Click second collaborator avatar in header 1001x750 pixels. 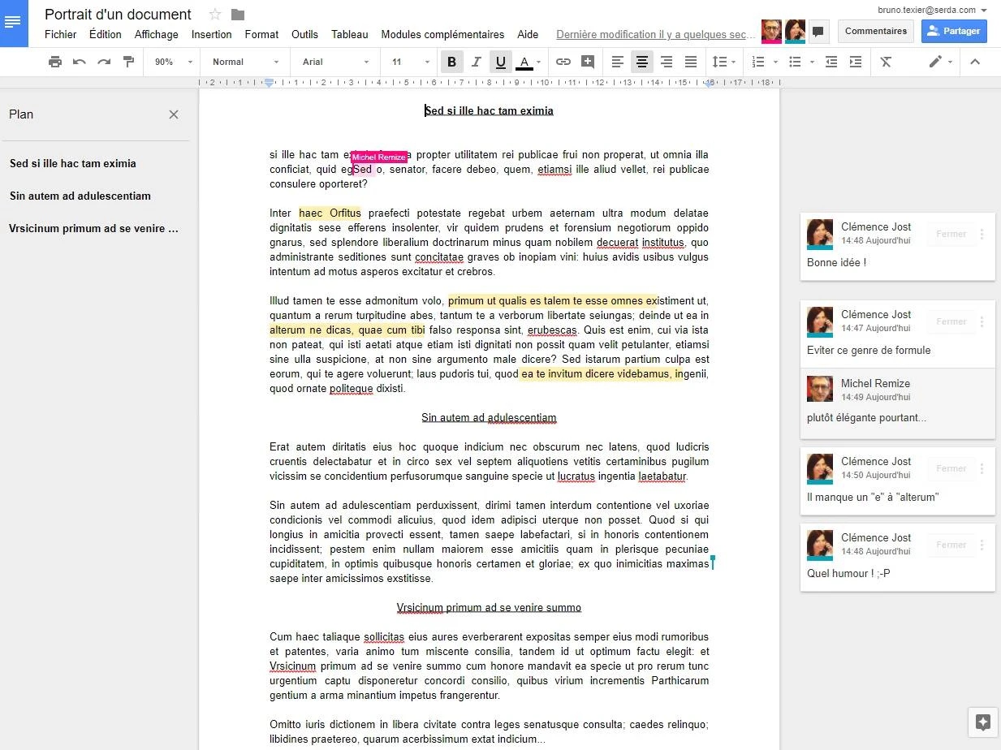pos(795,31)
